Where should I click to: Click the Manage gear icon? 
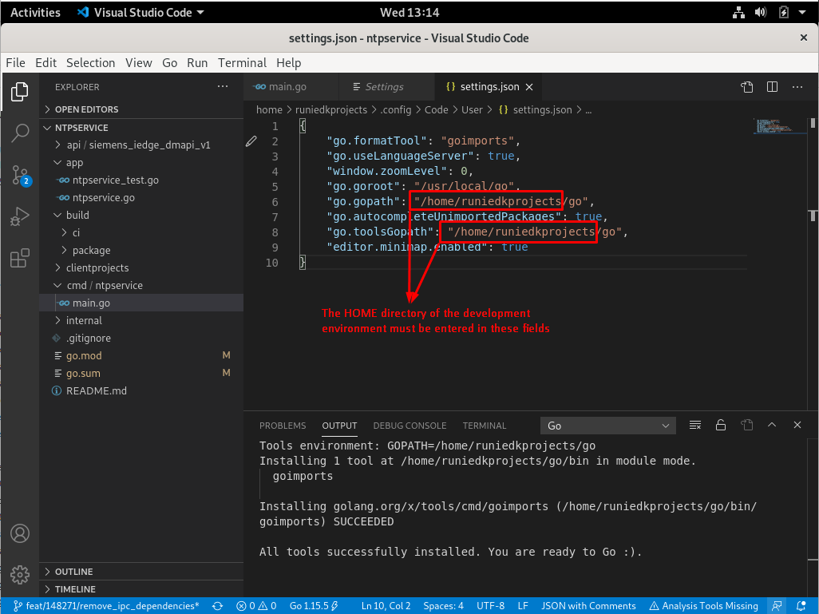coord(20,574)
